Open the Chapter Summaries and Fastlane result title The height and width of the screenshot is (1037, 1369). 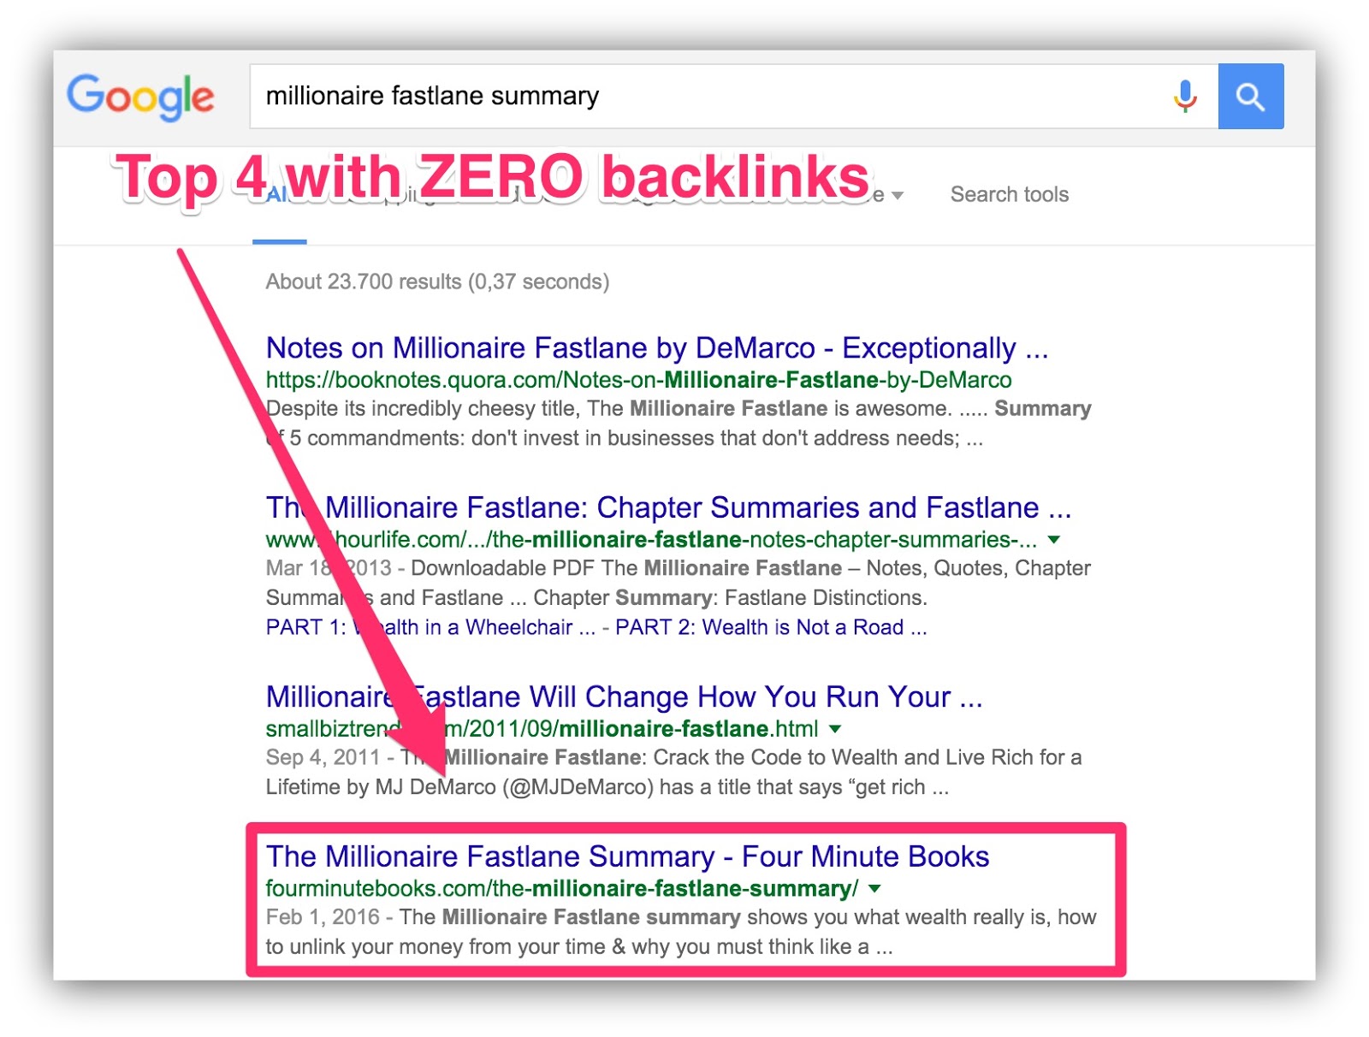point(668,507)
